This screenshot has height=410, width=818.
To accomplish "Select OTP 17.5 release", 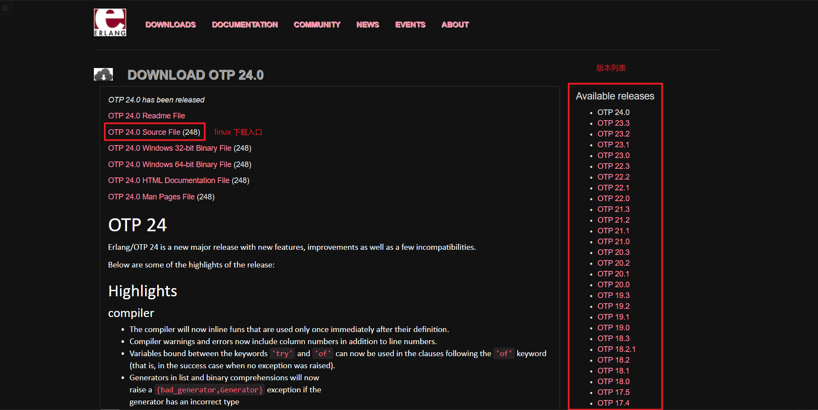I will pos(613,392).
